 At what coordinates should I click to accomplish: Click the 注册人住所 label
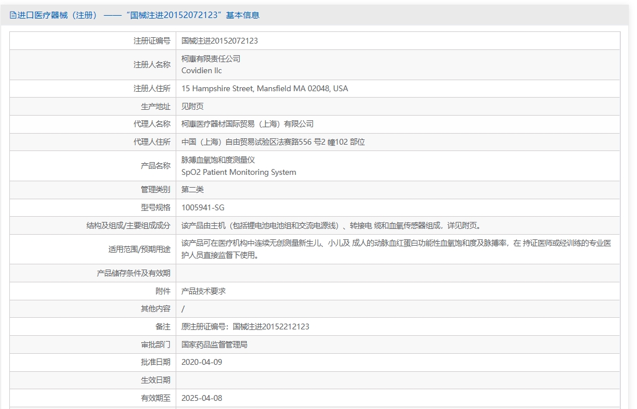(x=151, y=88)
